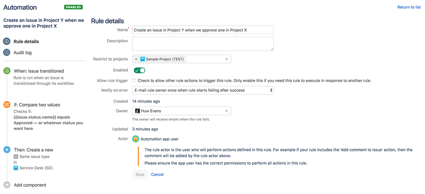Click the green Issue transitioned trigger icon

click(x=7, y=71)
